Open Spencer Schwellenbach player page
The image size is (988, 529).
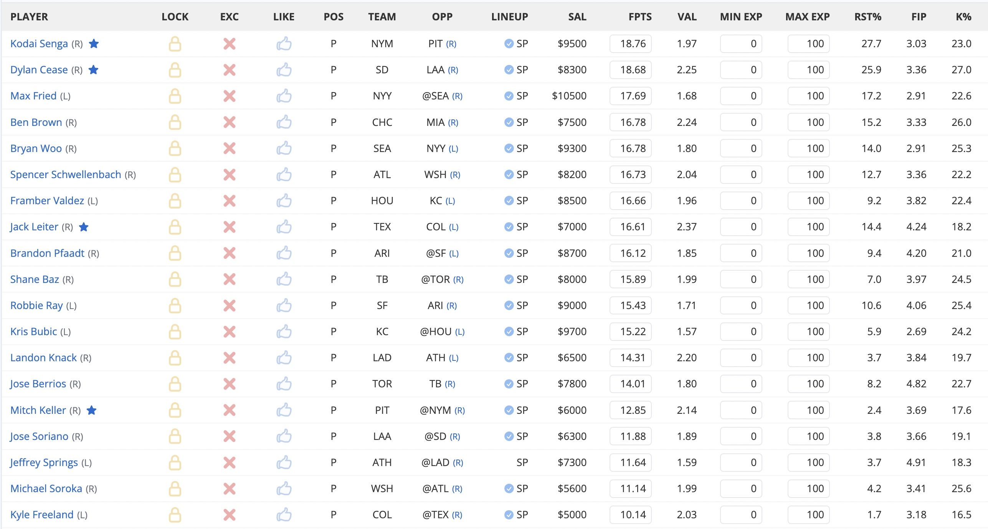click(66, 175)
